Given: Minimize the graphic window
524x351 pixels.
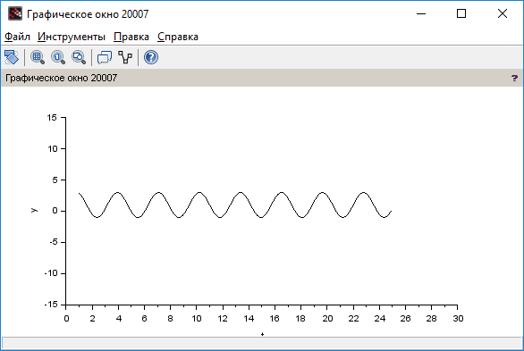Looking at the screenshot, I should point(421,13).
